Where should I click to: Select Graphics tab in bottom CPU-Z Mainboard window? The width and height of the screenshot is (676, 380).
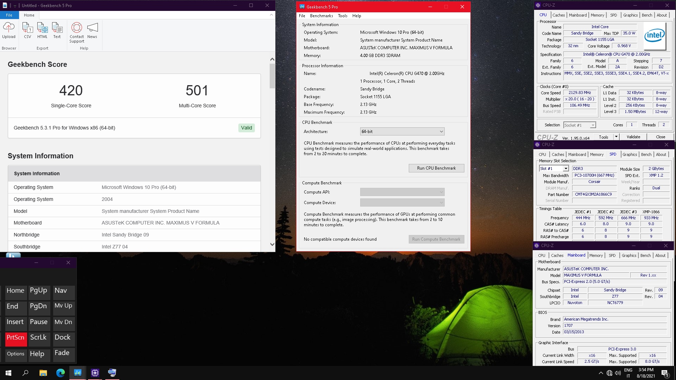click(629, 255)
